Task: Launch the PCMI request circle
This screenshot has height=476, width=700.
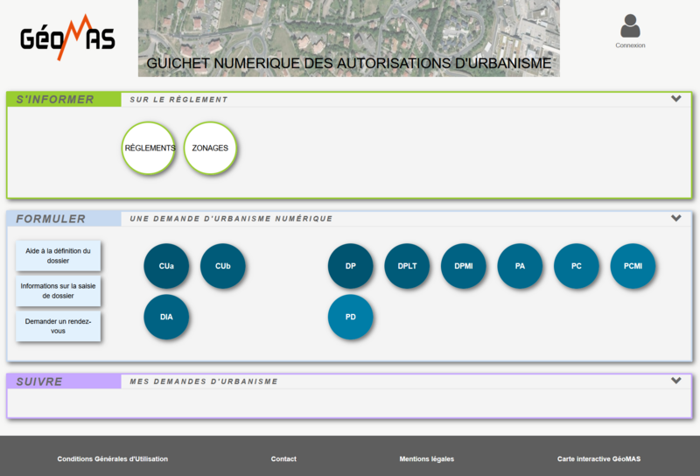Action: (633, 266)
